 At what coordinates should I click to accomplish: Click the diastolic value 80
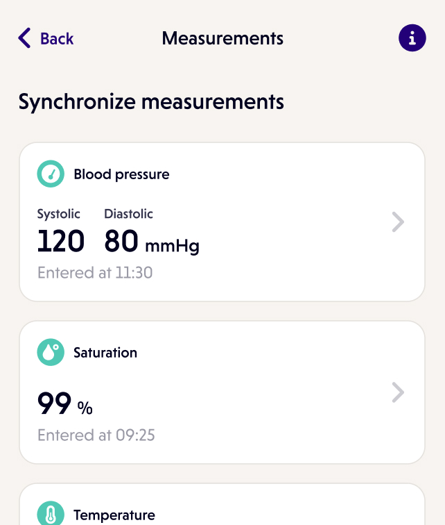click(x=121, y=242)
